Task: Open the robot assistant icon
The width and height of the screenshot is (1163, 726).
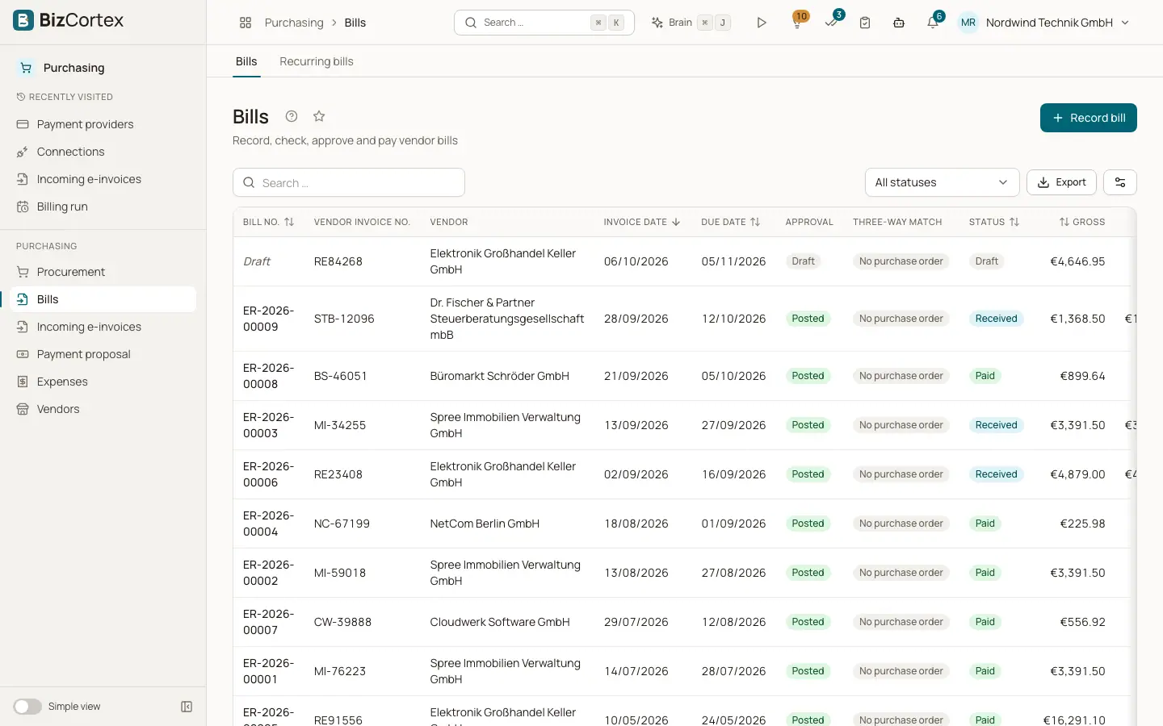Action: [x=899, y=23]
